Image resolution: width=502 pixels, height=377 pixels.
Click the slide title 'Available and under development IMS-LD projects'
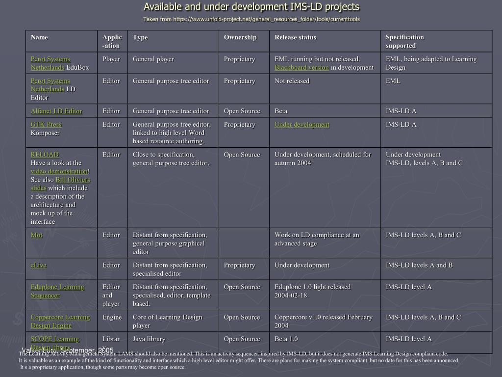(251, 6)
